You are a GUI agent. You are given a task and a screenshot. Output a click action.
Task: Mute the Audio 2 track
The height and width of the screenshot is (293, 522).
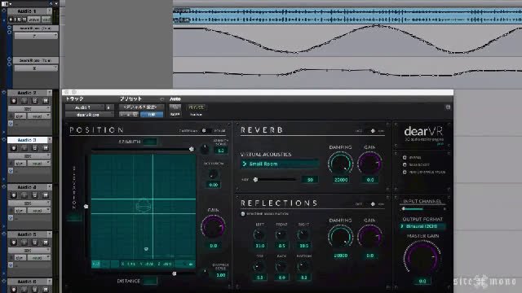pos(46,101)
